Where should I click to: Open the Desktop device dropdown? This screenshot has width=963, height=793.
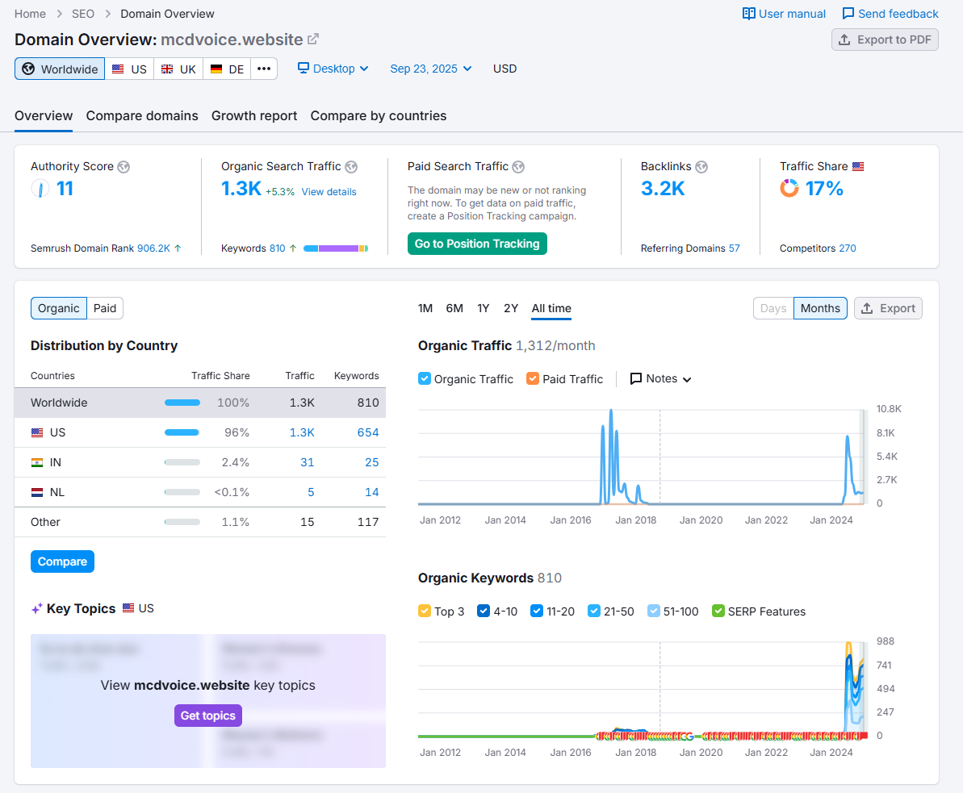pos(333,69)
